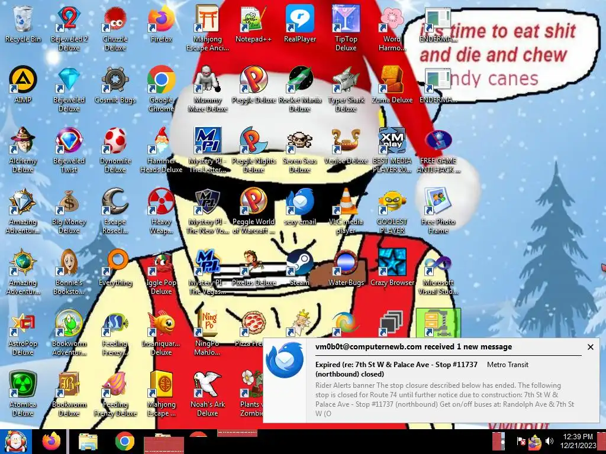Launch Iggle Pop Deluxe shortcut
Image resolution: width=606 pixels, height=454 pixels.
pos(161,272)
